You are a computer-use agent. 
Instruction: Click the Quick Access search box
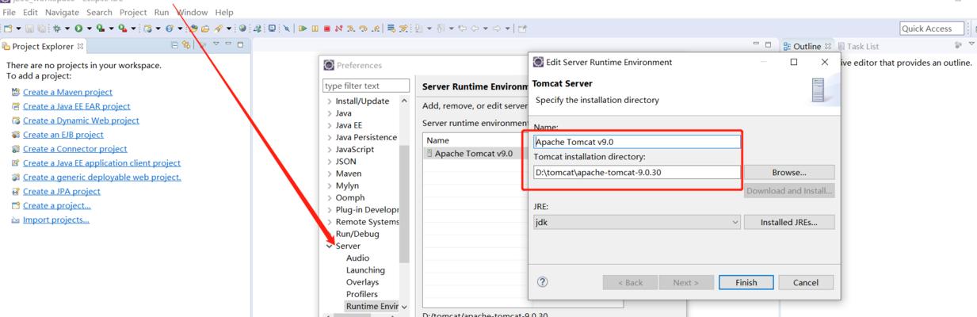(x=930, y=29)
